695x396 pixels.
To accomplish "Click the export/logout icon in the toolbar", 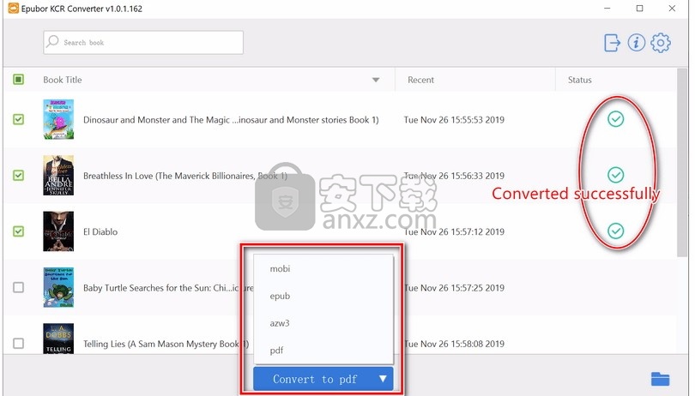I will [x=612, y=43].
